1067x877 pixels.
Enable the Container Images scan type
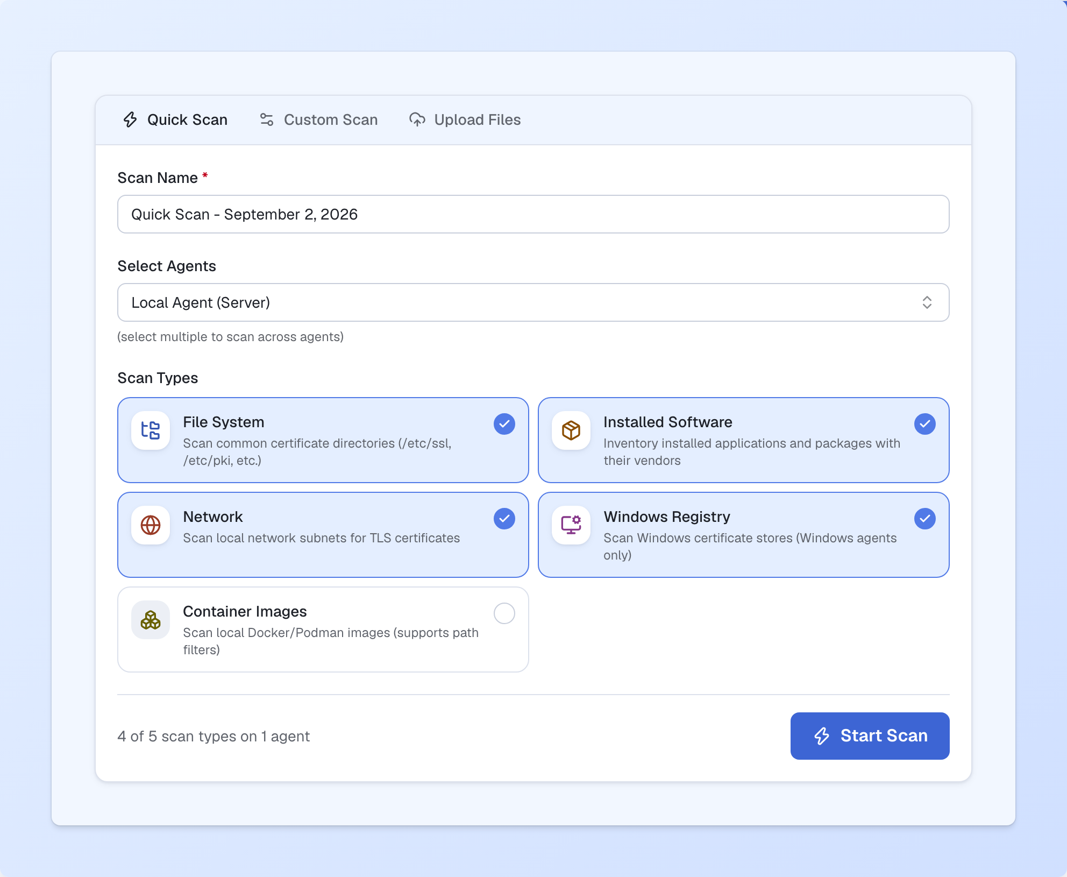(x=504, y=613)
